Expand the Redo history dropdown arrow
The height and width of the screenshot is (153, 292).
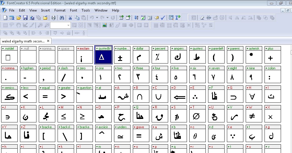(x=107, y=18)
